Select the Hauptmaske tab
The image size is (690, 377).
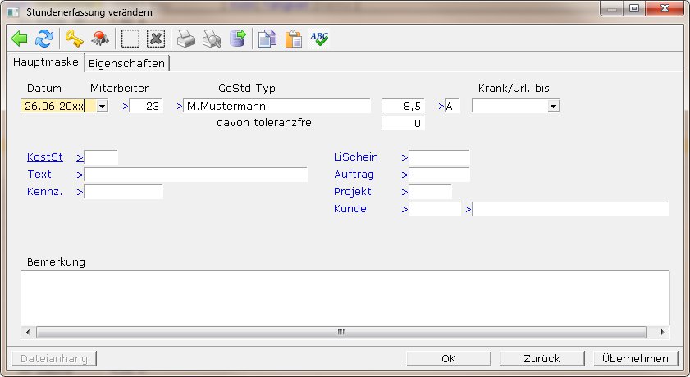[46, 62]
